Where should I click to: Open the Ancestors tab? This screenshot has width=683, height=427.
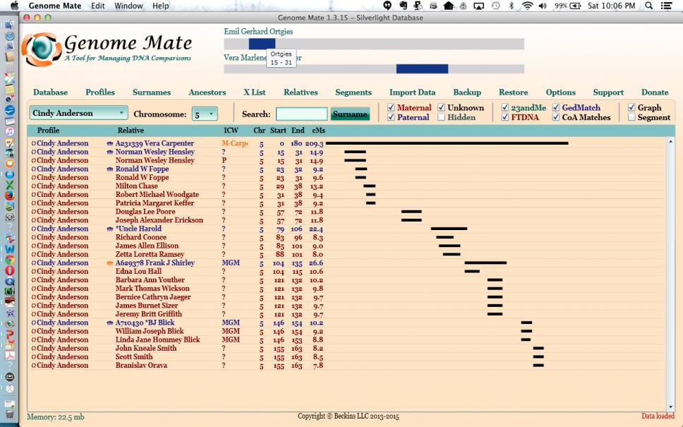207,92
